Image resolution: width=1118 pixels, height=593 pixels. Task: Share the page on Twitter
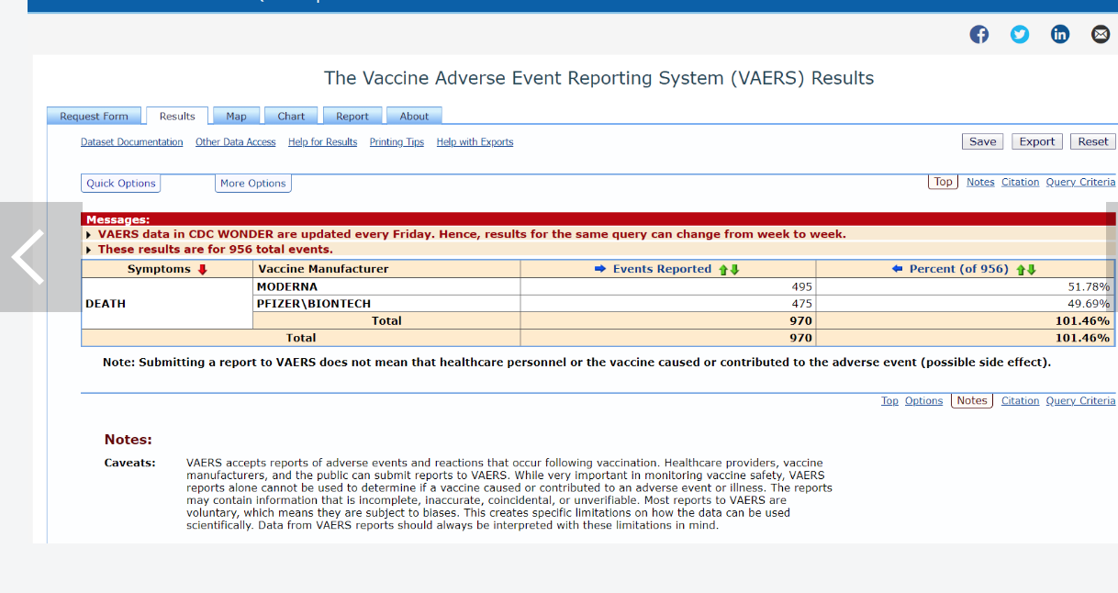(x=1020, y=35)
